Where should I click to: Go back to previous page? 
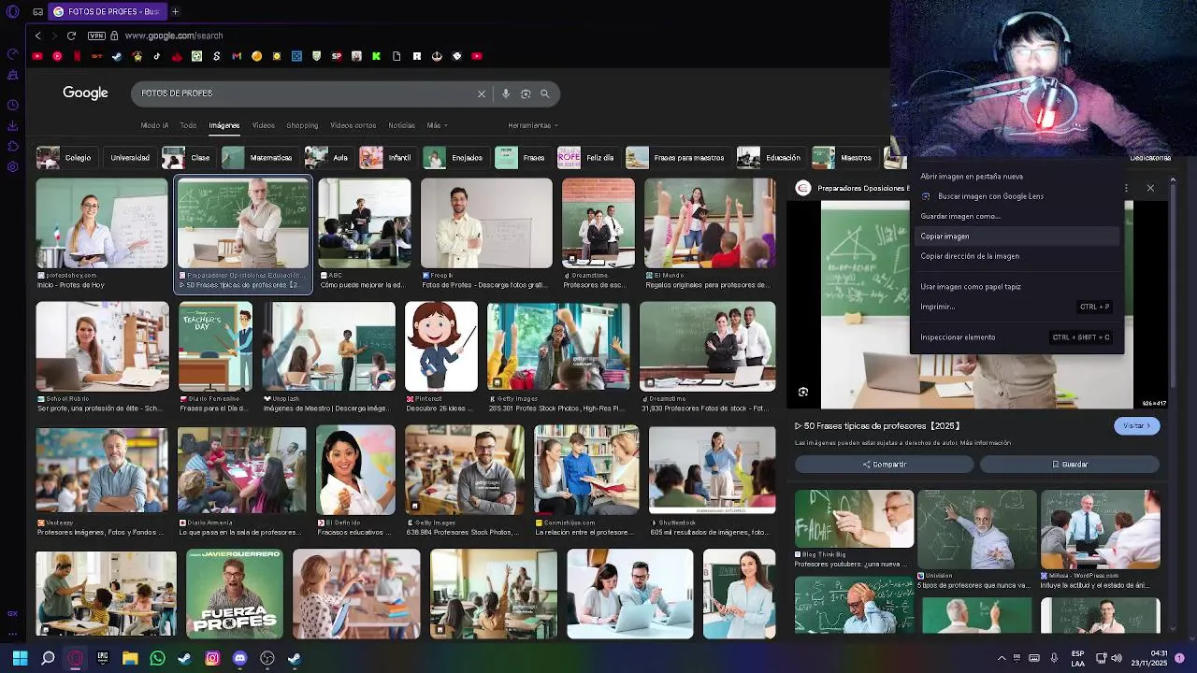tap(37, 36)
